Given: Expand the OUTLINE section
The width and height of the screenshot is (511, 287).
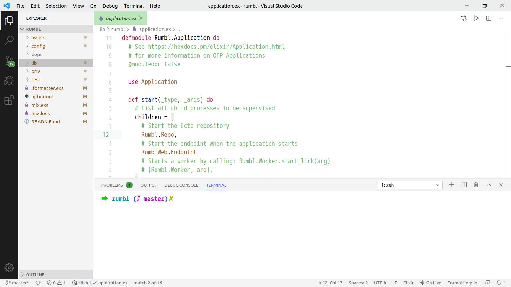Looking at the screenshot, I should 56,275.
